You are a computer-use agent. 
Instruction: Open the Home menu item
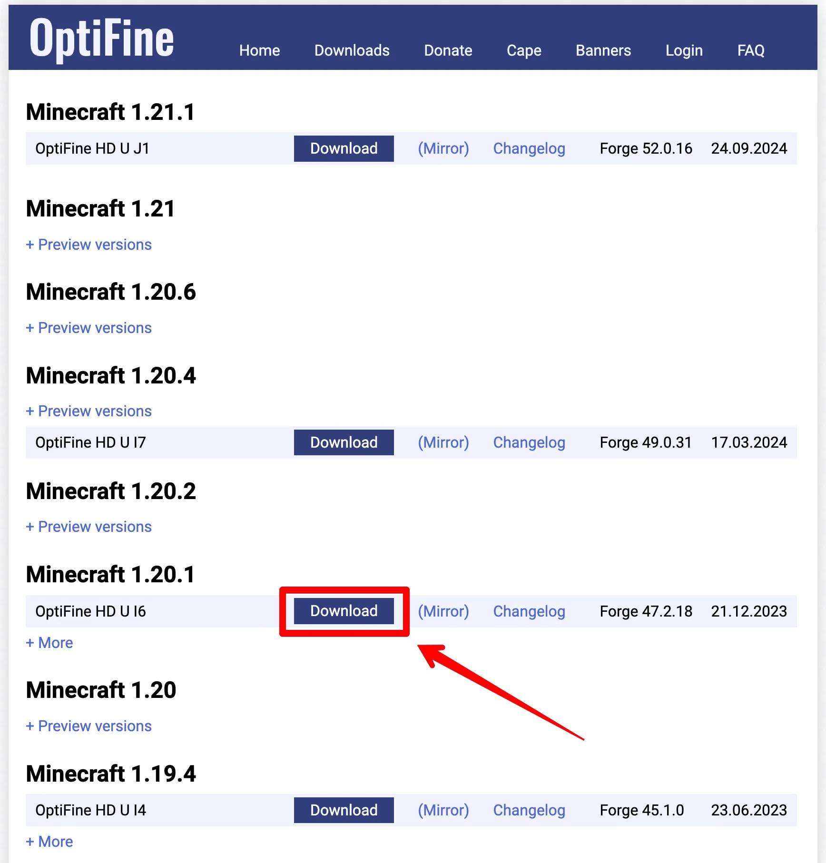point(259,50)
